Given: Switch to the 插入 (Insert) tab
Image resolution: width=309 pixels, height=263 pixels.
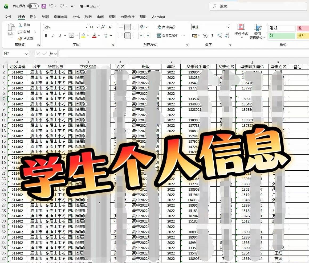Looking at the screenshot, I should click(x=33, y=17).
